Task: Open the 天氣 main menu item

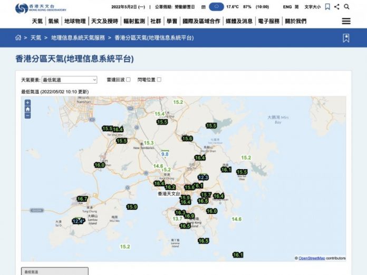Action: (37, 21)
